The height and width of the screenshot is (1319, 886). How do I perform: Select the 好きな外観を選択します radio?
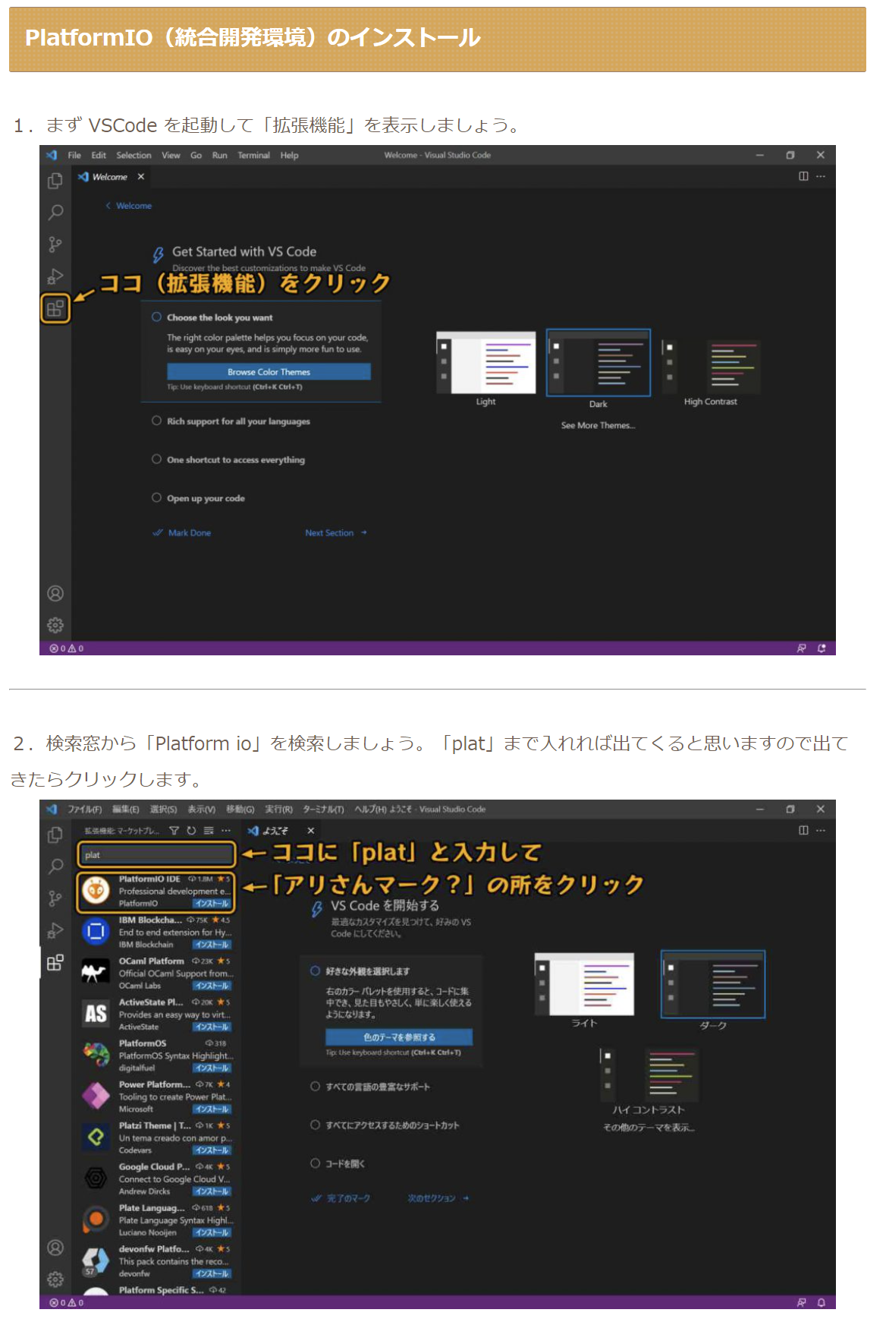[315, 971]
